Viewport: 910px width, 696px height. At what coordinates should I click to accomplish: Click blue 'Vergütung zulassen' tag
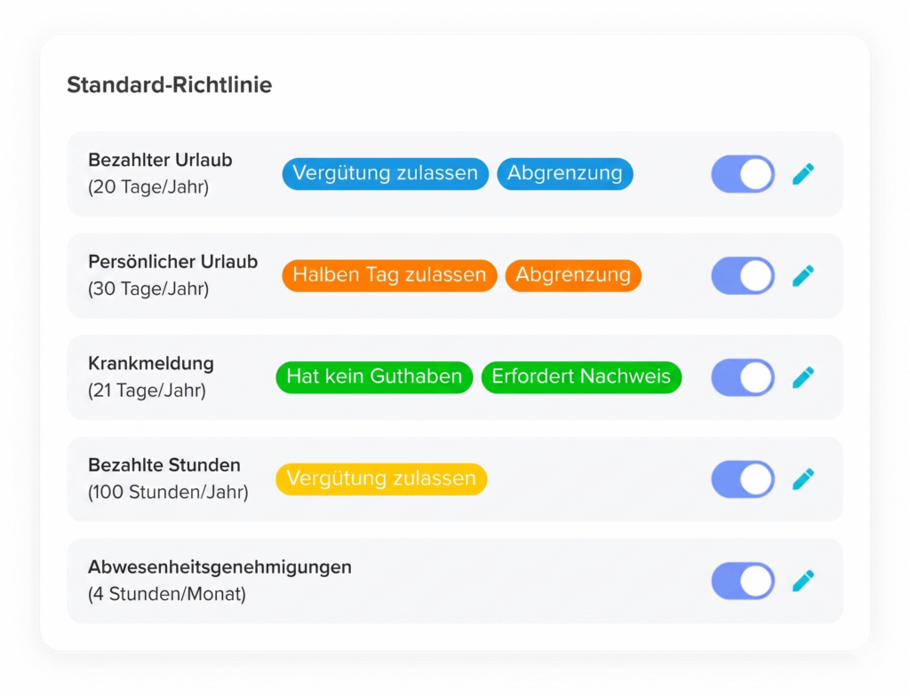pyautogui.click(x=386, y=174)
